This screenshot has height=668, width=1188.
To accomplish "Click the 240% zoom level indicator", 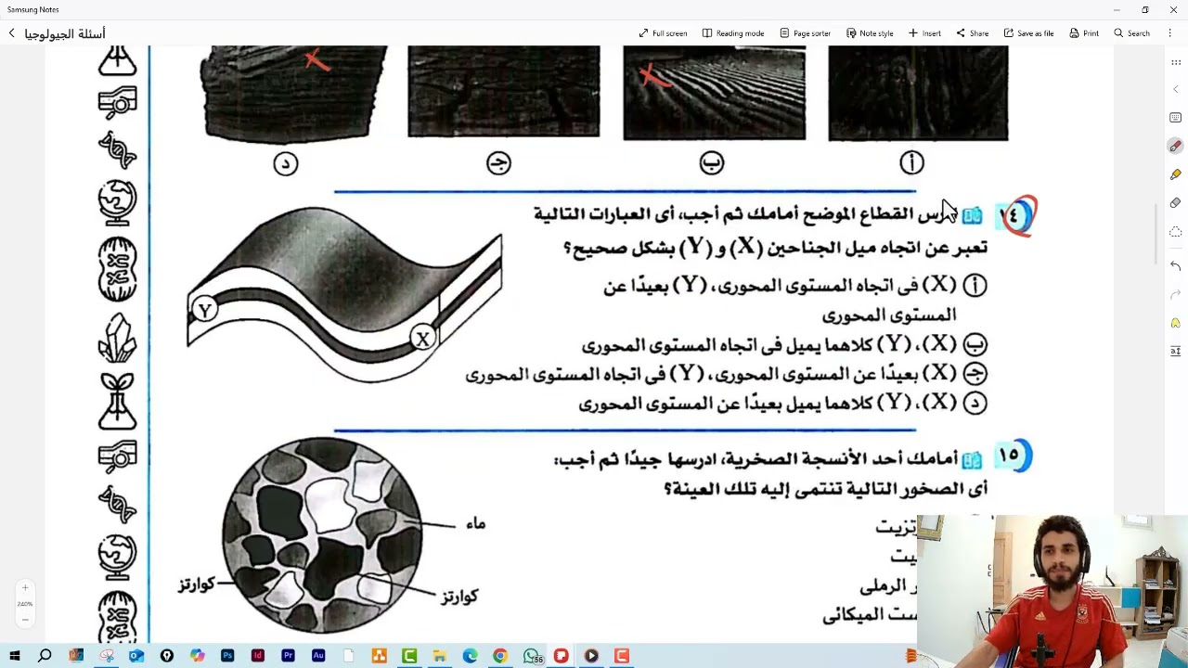I will 25,604.
